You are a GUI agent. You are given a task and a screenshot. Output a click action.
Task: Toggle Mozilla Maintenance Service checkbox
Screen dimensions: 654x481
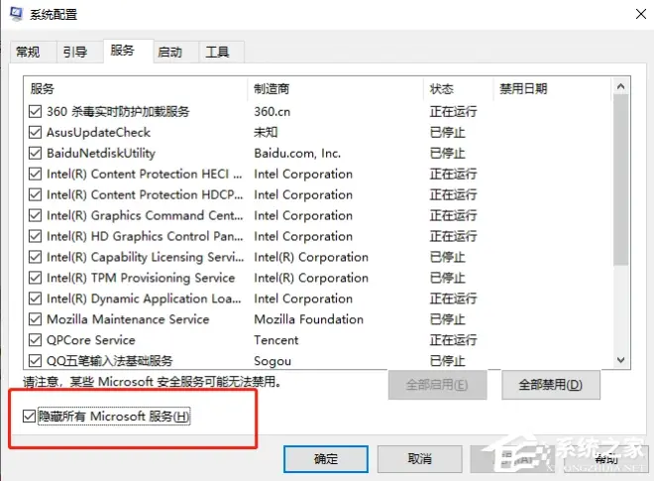click(35, 319)
